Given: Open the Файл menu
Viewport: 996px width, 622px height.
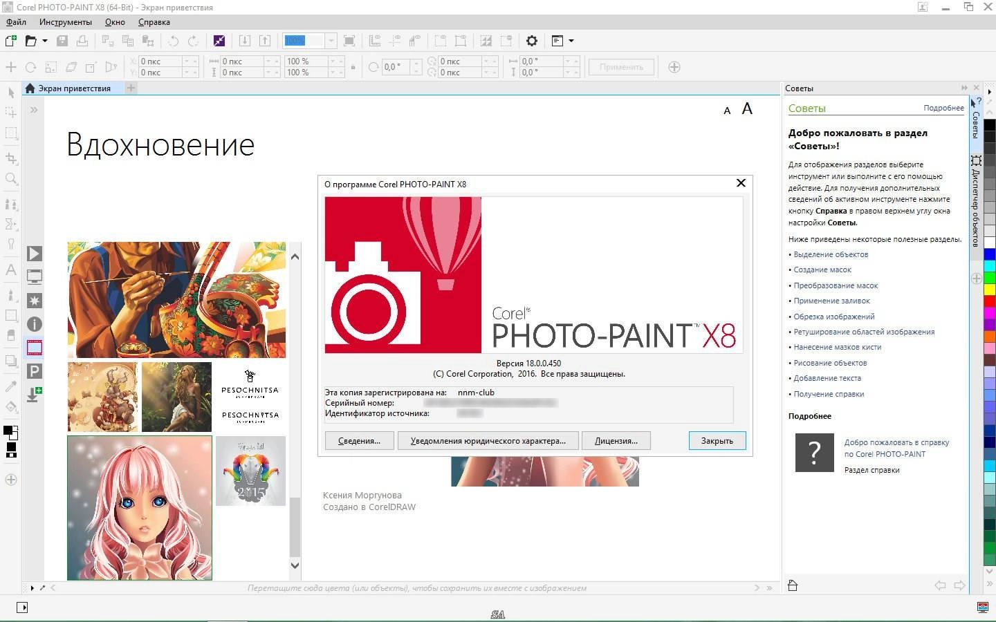Looking at the screenshot, I should click(x=16, y=22).
